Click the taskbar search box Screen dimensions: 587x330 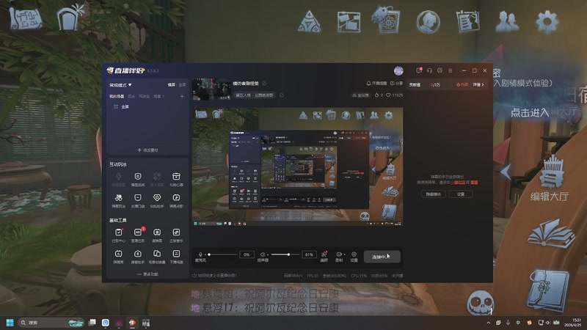[x=51, y=323]
